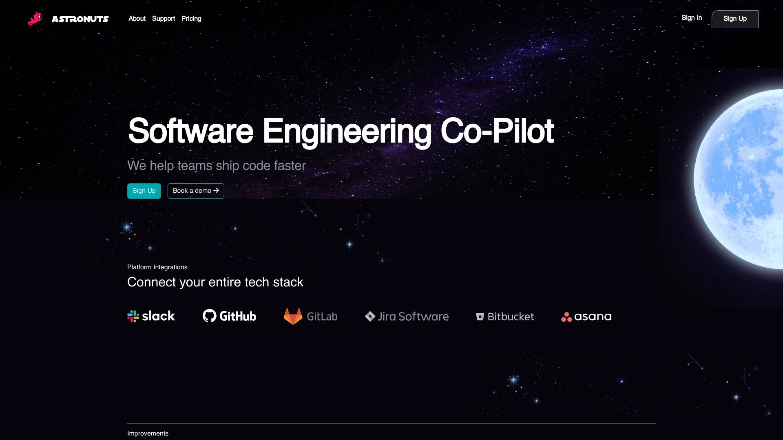Select the ASTRONUTS brand name text
This screenshot has height=440, width=783.
point(80,19)
